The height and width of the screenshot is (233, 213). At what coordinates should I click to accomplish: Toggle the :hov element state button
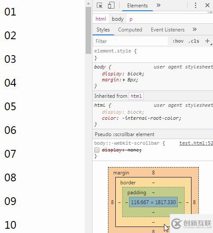pyautogui.click(x=178, y=41)
